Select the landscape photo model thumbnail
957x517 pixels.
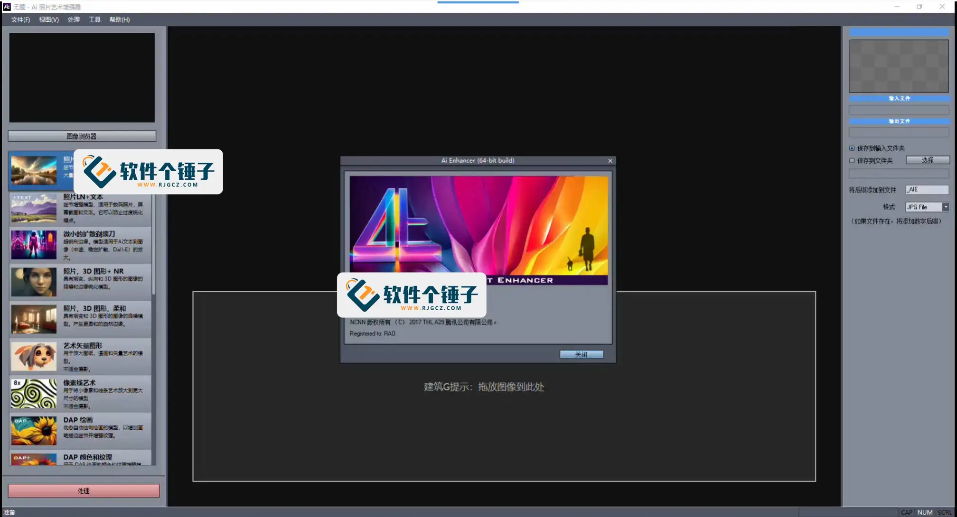[34, 170]
